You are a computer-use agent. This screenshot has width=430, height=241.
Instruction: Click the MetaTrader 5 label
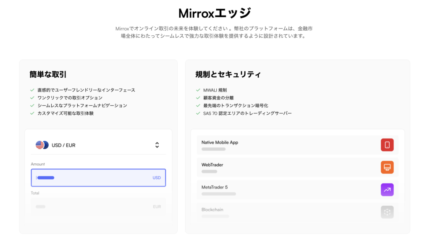point(215,187)
